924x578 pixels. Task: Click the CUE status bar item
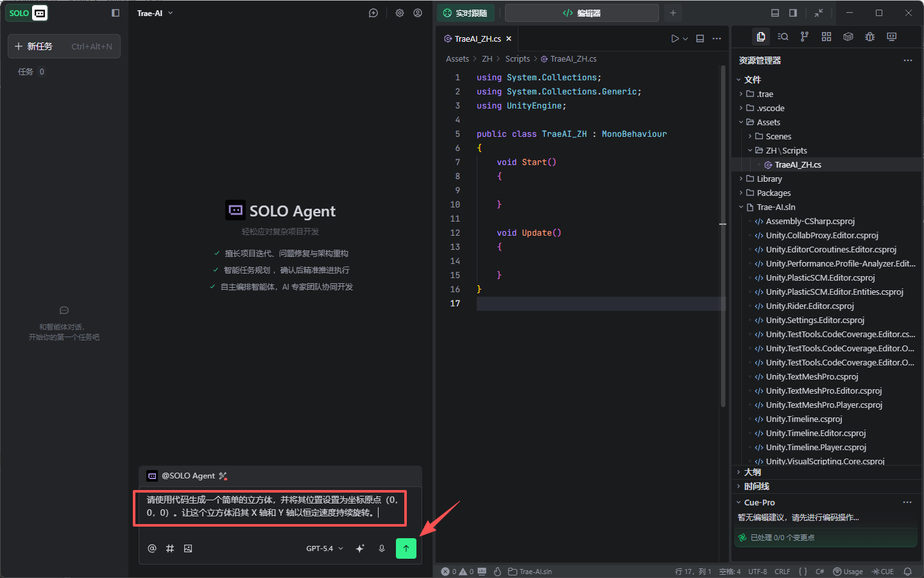[883, 572]
